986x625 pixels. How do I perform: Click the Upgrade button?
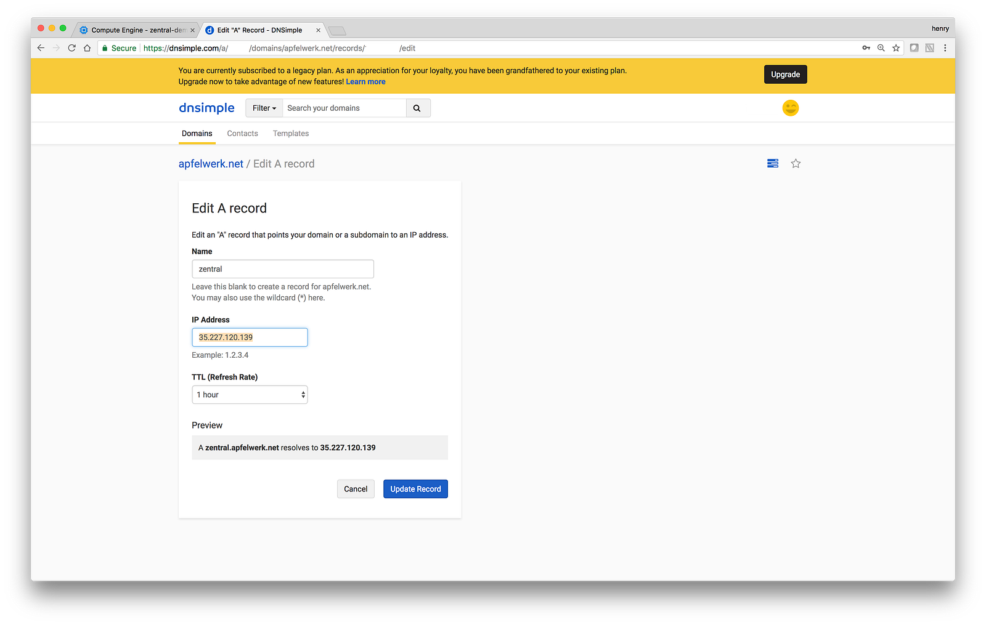pos(785,75)
